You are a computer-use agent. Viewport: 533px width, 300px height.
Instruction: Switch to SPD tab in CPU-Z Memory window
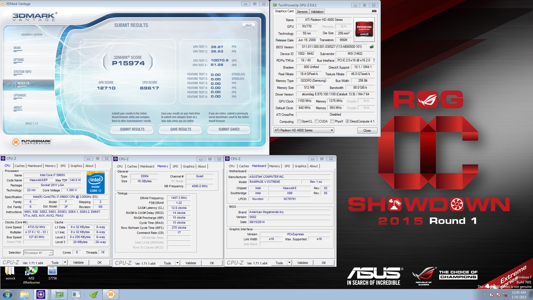click(175, 166)
